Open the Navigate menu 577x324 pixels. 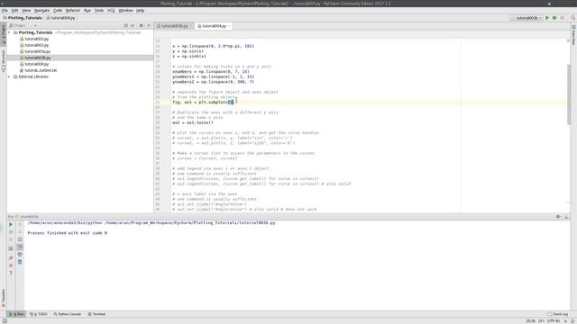tap(41, 11)
